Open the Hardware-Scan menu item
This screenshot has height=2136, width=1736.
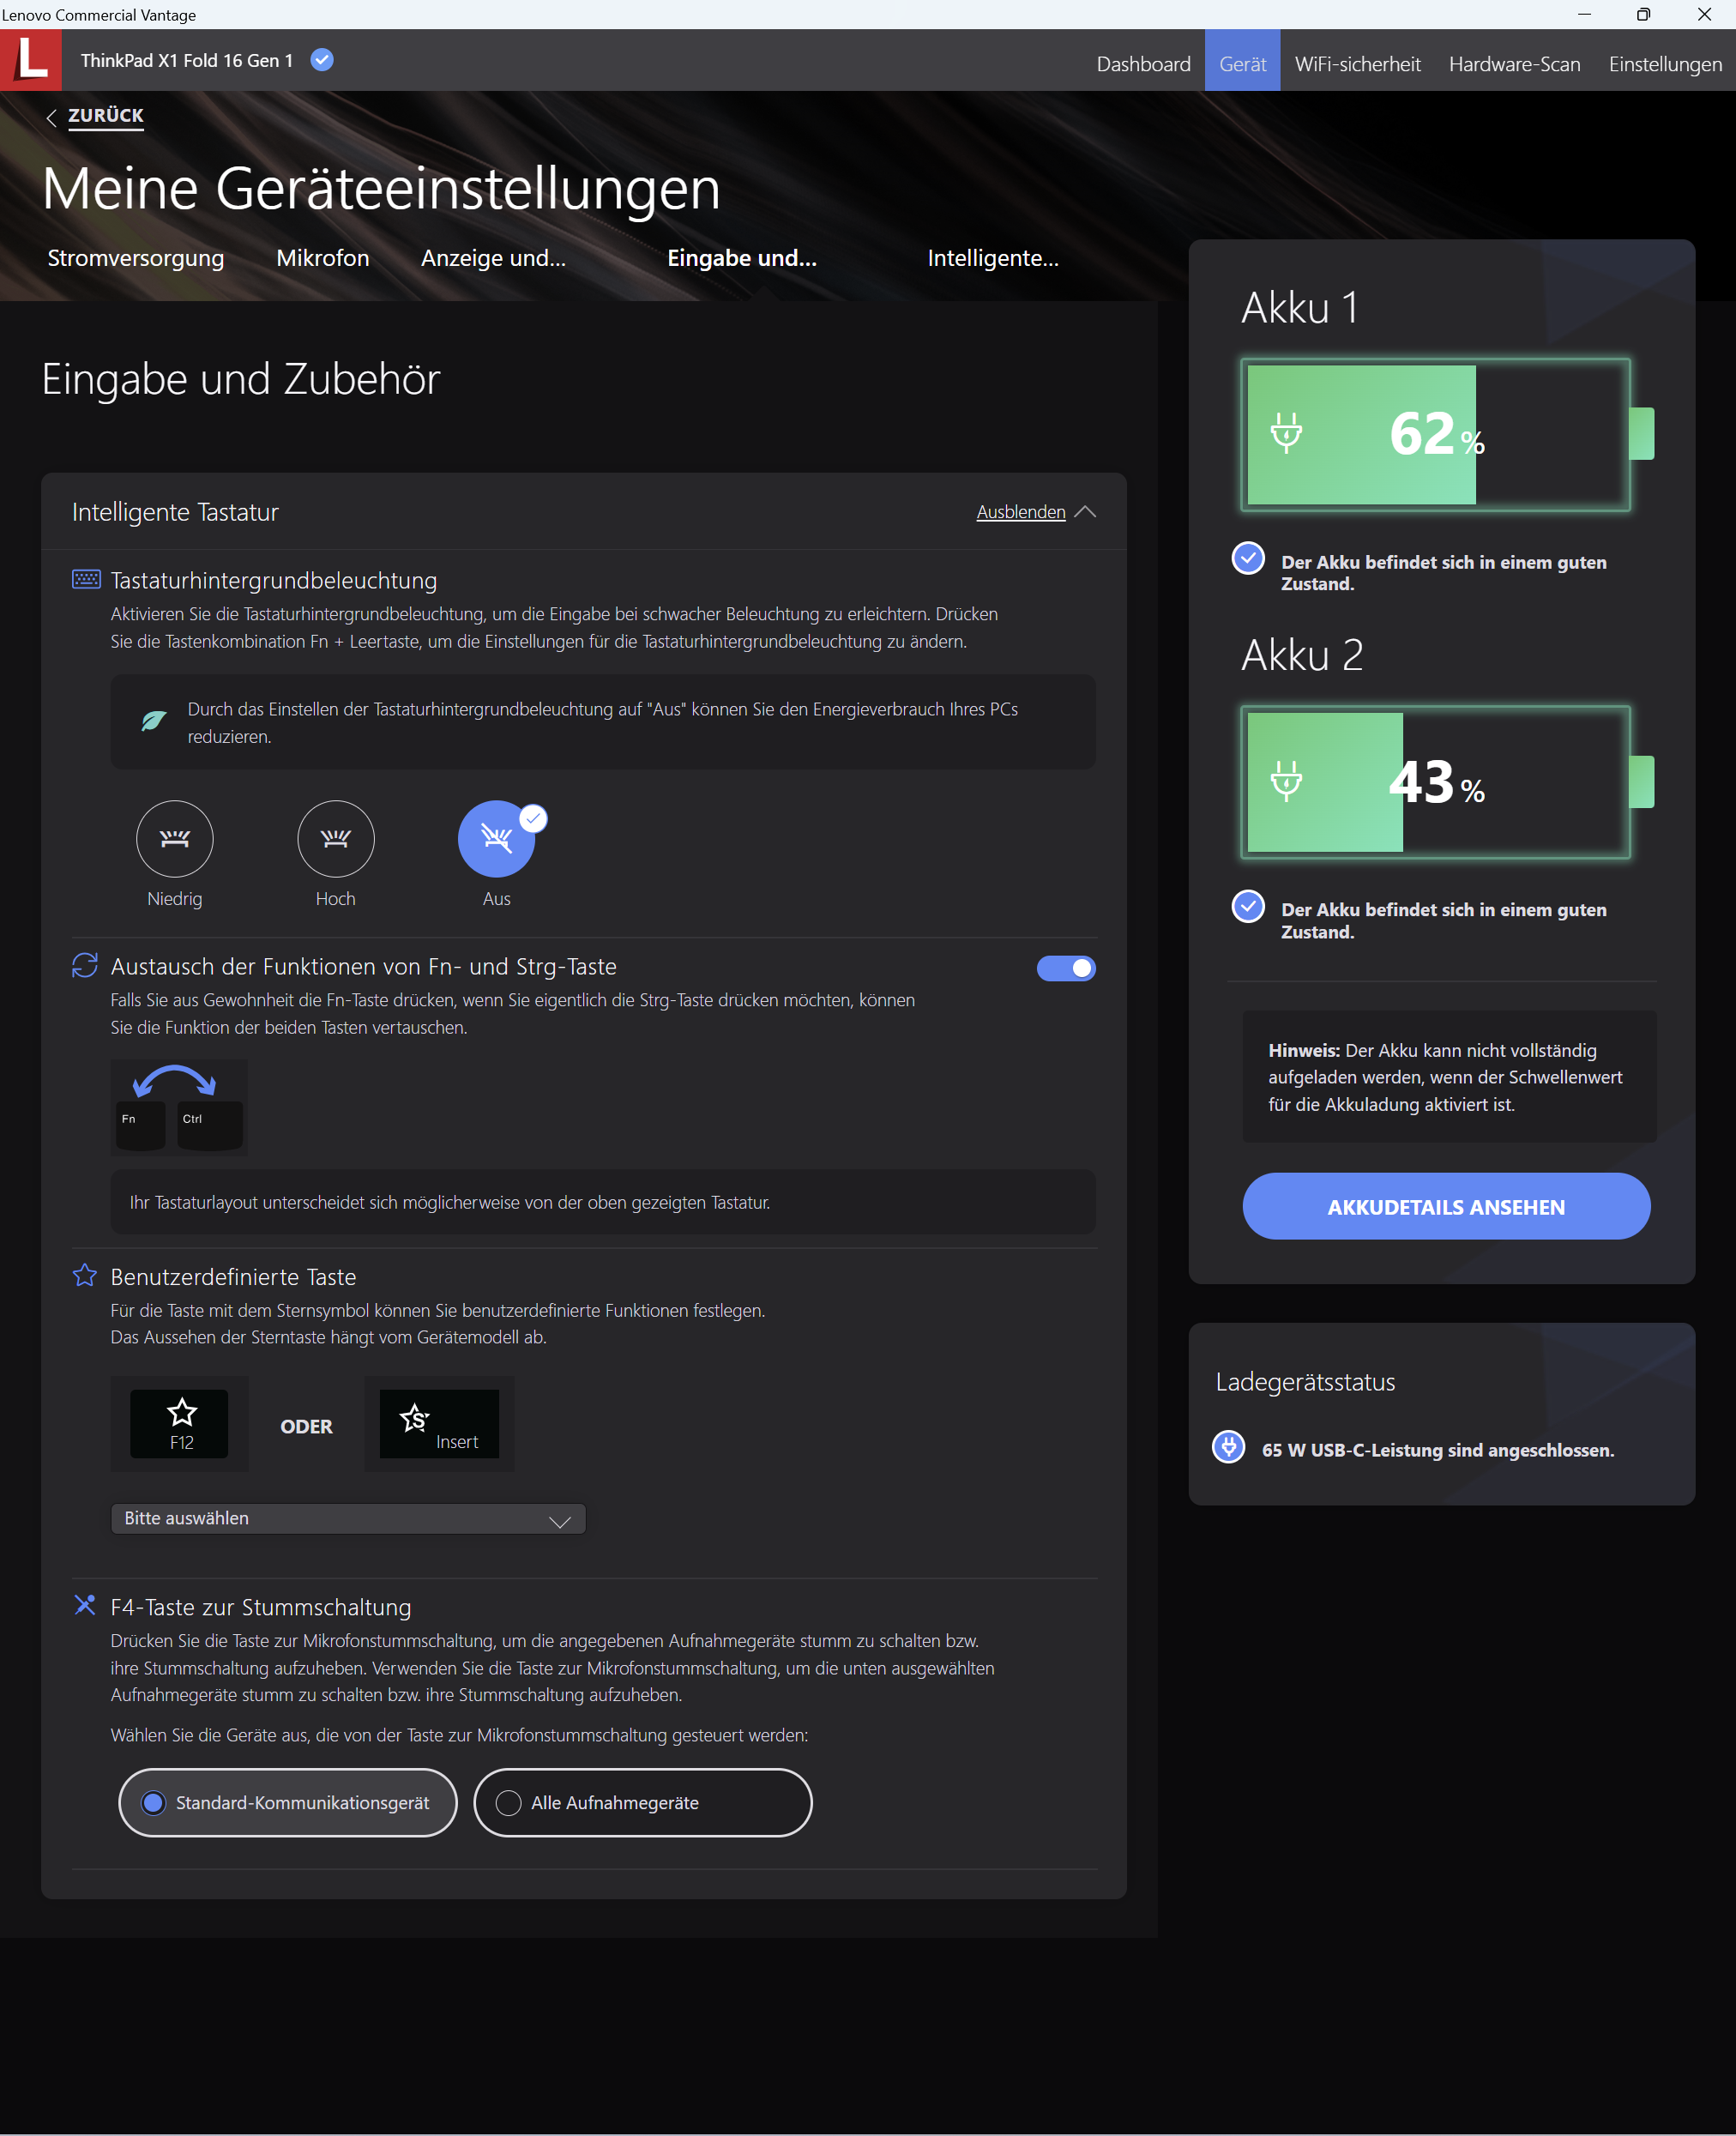click(x=1514, y=64)
